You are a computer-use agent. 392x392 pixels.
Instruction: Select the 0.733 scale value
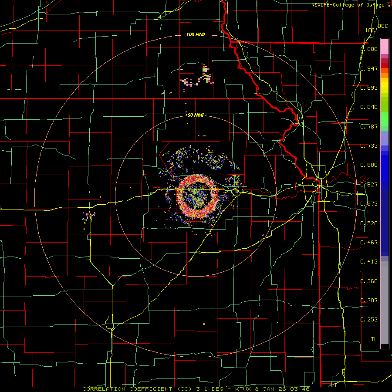coord(369,146)
